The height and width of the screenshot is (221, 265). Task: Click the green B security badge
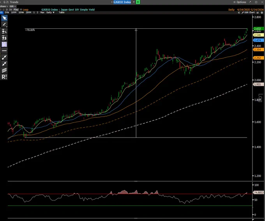(x=138, y=2)
